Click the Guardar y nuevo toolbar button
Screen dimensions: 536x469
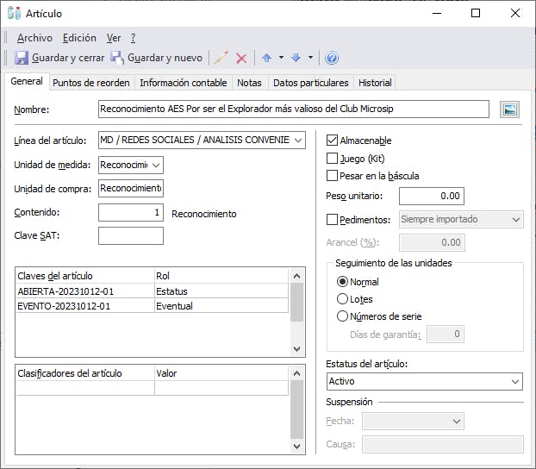(156, 58)
